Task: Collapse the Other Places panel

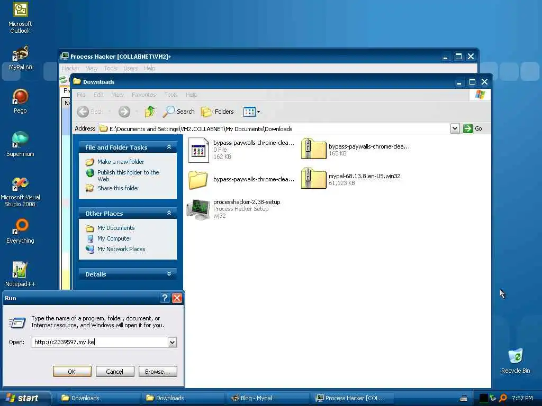Action: click(169, 213)
